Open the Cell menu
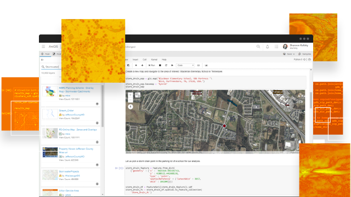The image size is (351, 197). pos(145,60)
